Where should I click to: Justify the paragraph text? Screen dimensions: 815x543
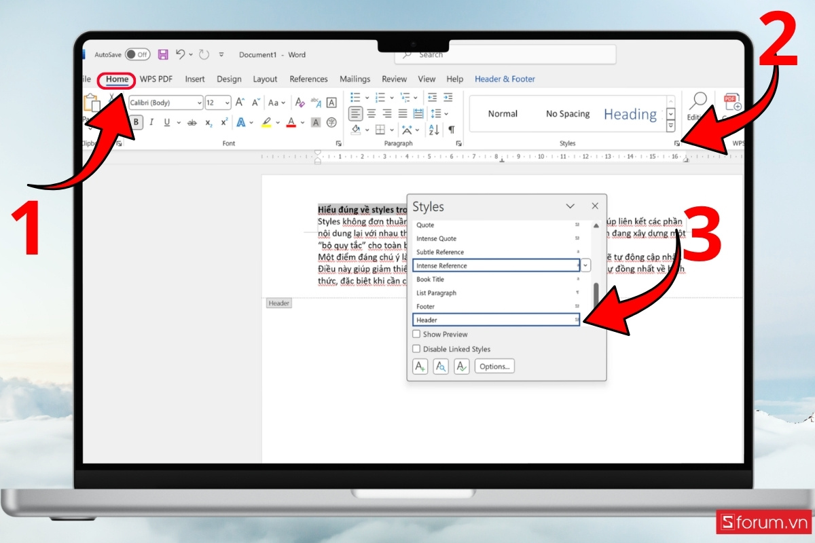click(403, 113)
